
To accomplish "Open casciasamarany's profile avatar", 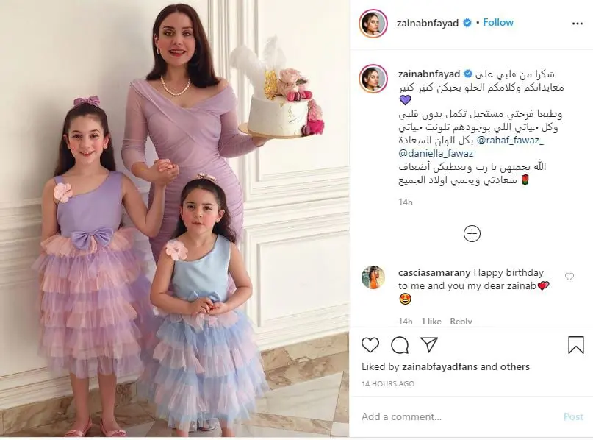I will [373, 277].
